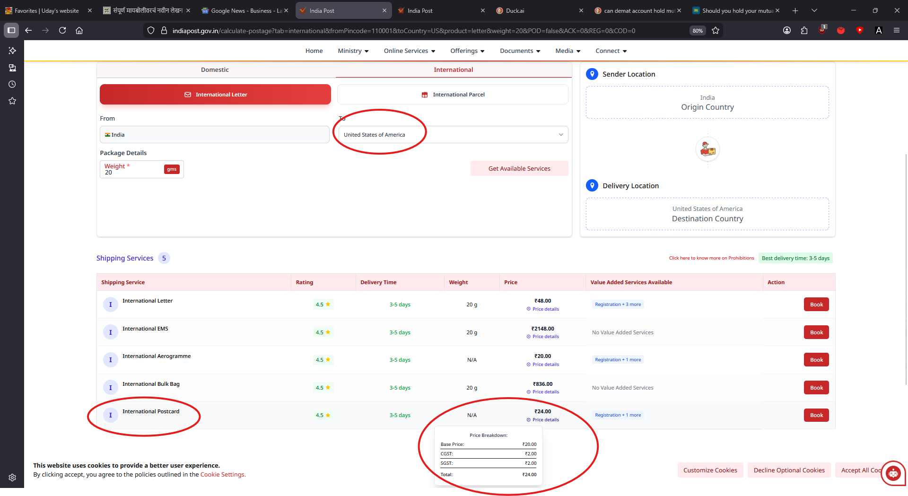This screenshot has height=496, width=908.
Task: Select the International Parcel option
Action: [x=453, y=95]
